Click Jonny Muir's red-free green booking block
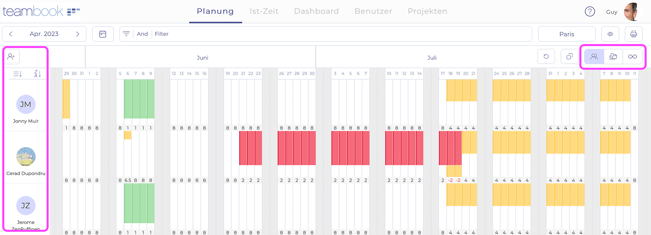The width and height of the screenshot is (651, 235). click(139, 99)
